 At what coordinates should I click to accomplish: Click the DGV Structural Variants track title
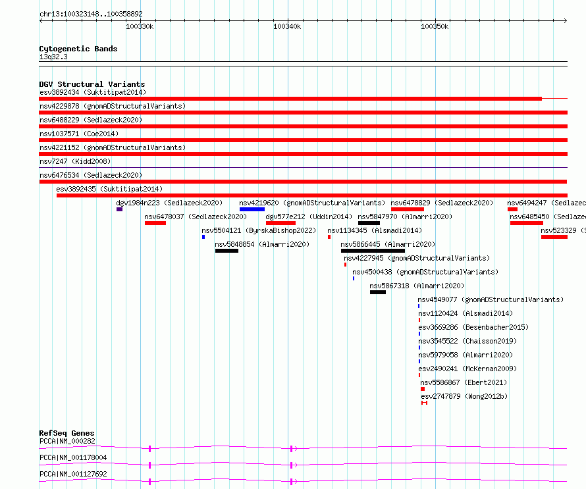[x=92, y=84]
